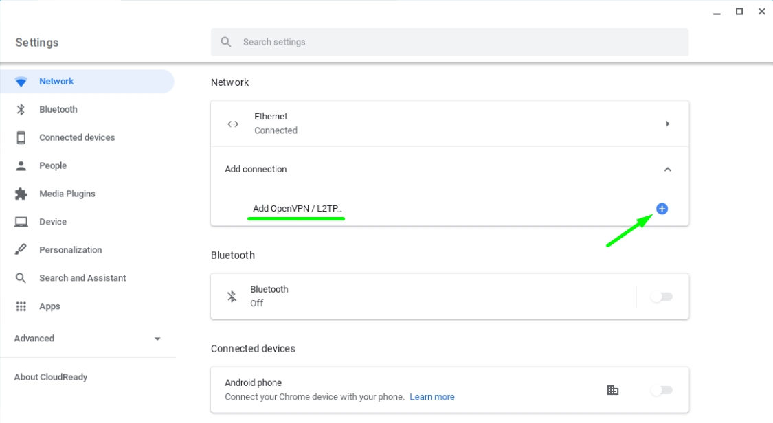Open Ethernet details with right arrow

[x=667, y=124]
